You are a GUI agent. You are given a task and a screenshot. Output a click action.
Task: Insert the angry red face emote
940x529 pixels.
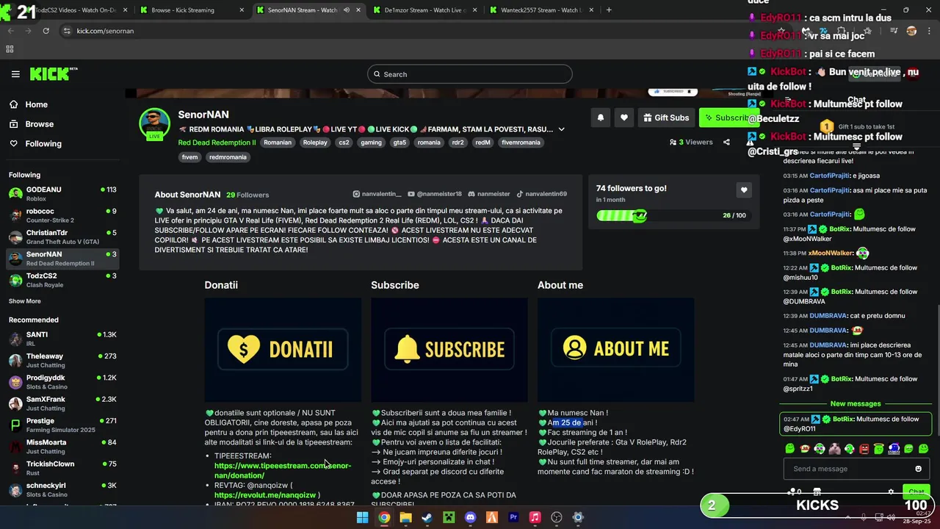pos(864,448)
